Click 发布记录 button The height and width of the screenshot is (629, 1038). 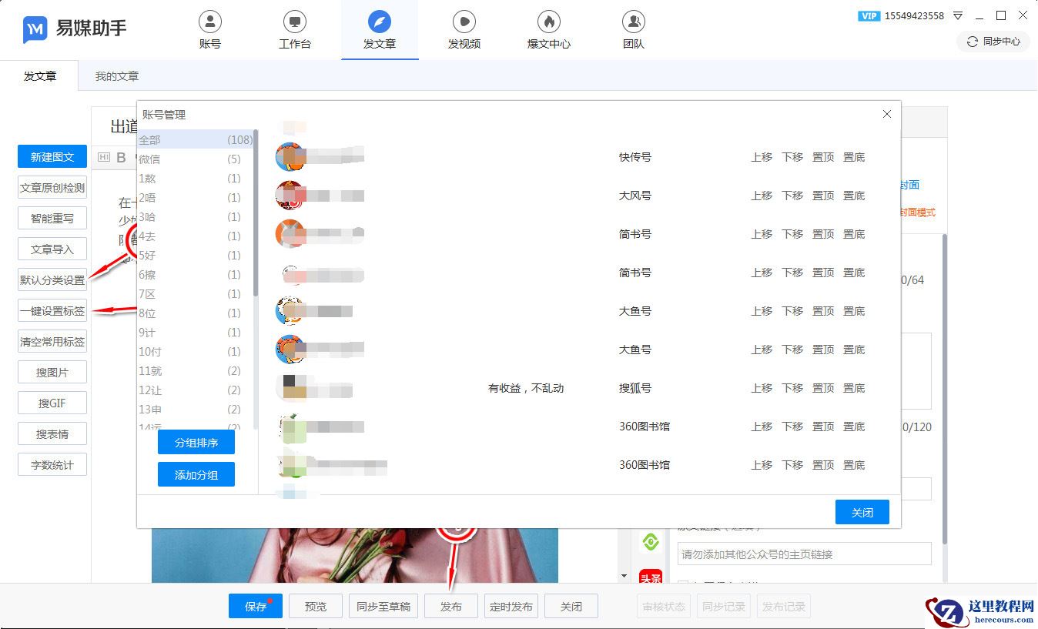tap(784, 606)
